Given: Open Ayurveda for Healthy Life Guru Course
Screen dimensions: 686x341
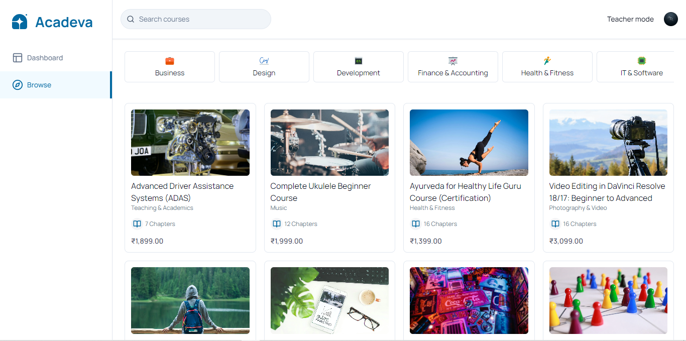Looking at the screenshot, I should click(466, 192).
